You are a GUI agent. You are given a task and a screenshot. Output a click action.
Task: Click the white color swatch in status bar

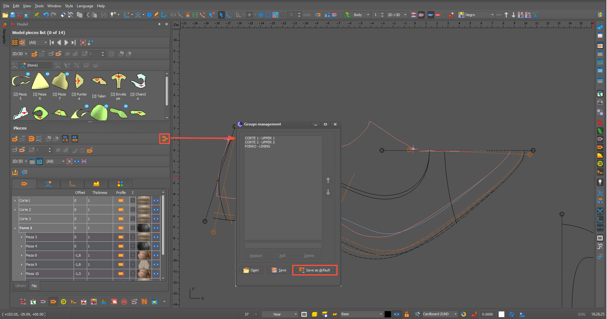[502, 314]
